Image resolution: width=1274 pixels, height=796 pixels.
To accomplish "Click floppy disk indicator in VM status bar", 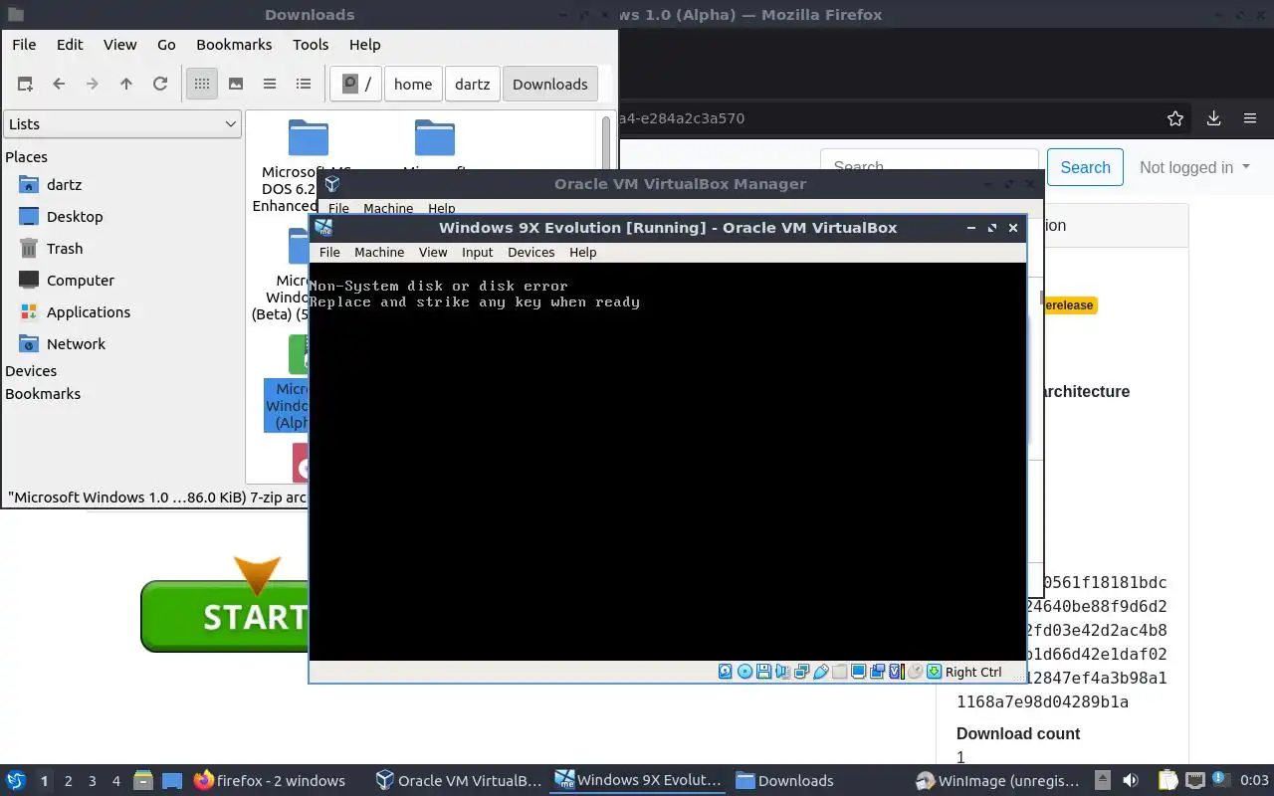I will (763, 672).
